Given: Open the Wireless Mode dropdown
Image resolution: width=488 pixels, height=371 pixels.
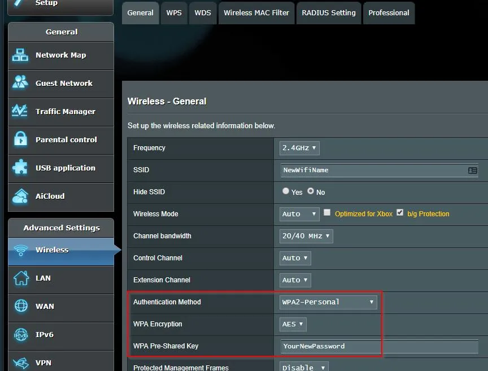Looking at the screenshot, I should (299, 214).
